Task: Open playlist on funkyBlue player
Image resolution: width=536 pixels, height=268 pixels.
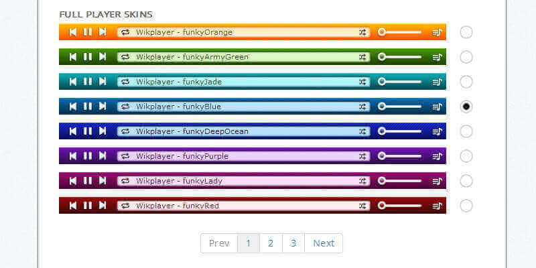Action: pos(438,107)
